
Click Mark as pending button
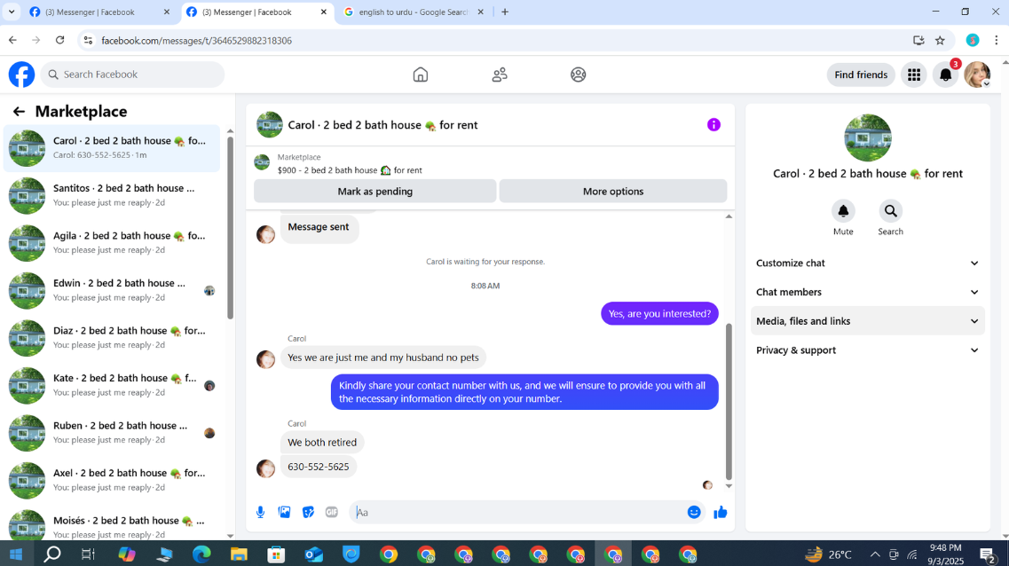pyautogui.click(x=375, y=191)
